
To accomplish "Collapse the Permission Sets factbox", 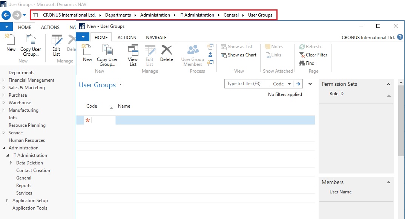I will (388, 84).
